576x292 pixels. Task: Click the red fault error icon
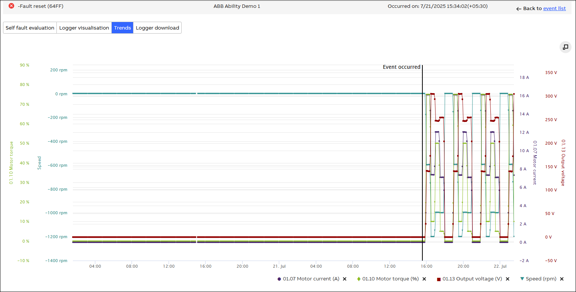point(12,6)
